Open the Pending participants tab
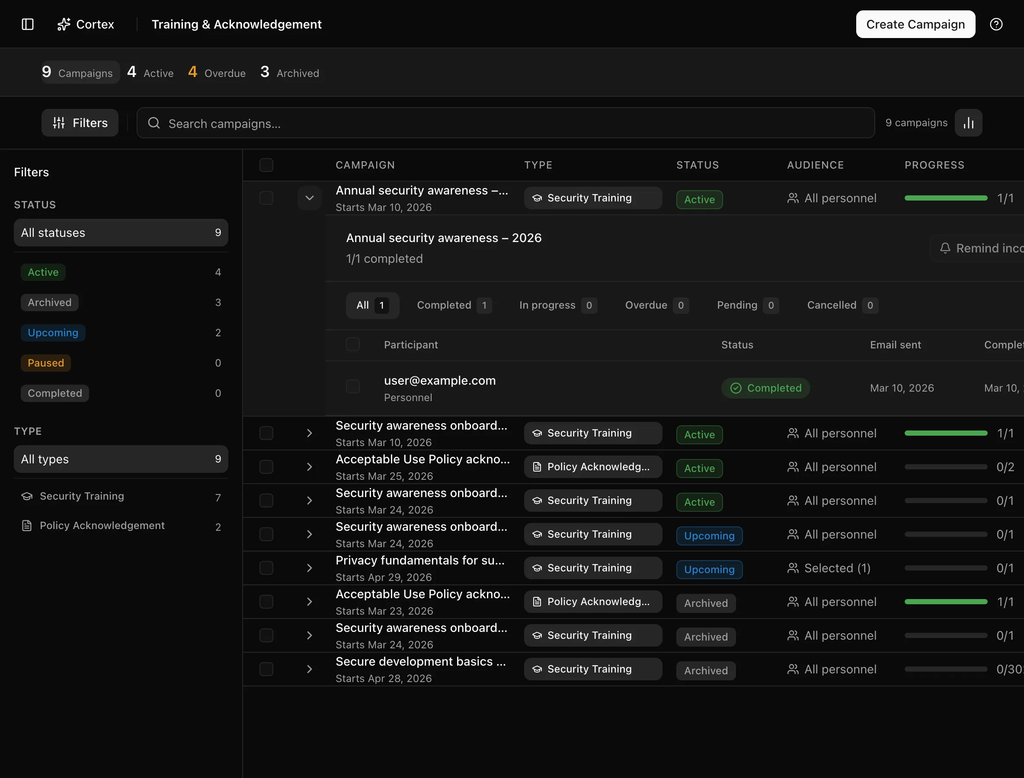 (747, 305)
